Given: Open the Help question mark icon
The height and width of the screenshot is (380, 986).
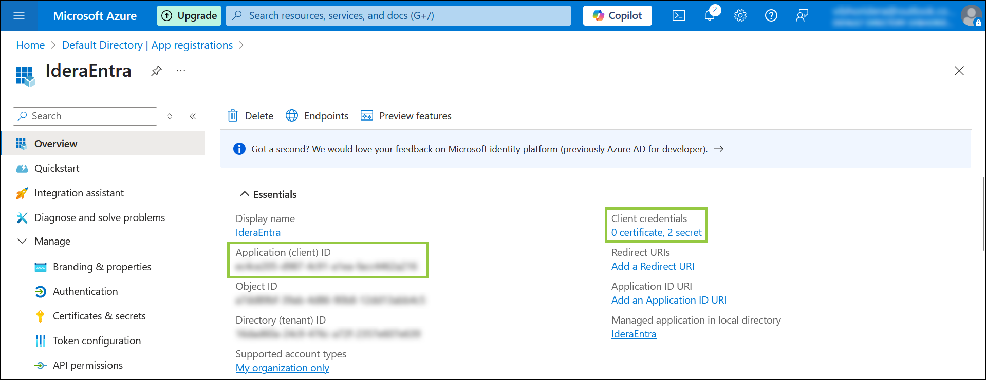Looking at the screenshot, I should click(771, 15).
